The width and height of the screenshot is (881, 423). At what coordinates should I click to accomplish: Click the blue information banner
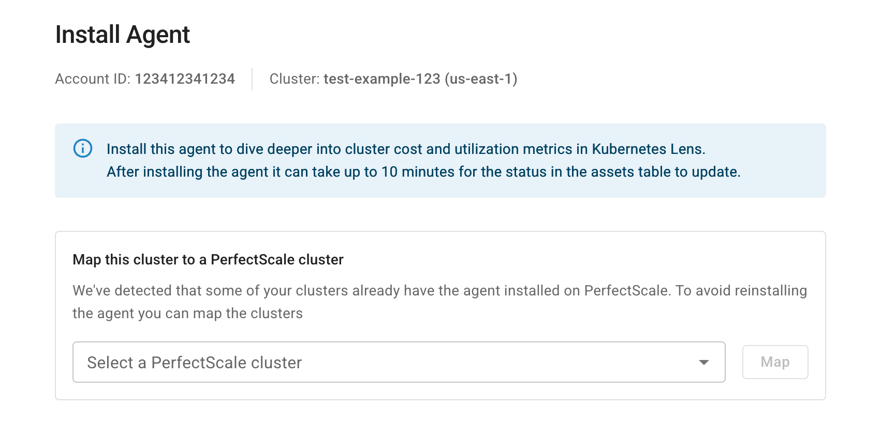pyautogui.click(x=440, y=160)
